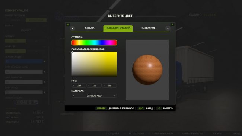The height and width of the screenshot is (136, 242).
Task: Click the circular picker cursor in the color square
Action: pyautogui.click(x=71, y=52)
